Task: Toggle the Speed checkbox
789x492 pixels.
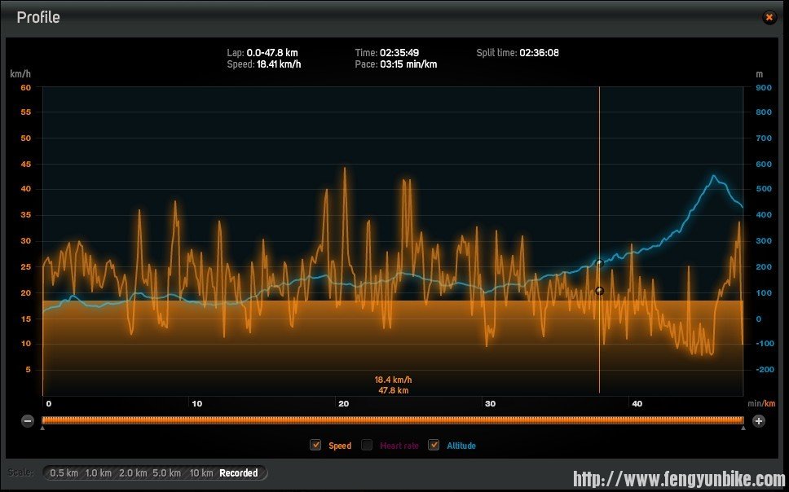Action: click(315, 445)
